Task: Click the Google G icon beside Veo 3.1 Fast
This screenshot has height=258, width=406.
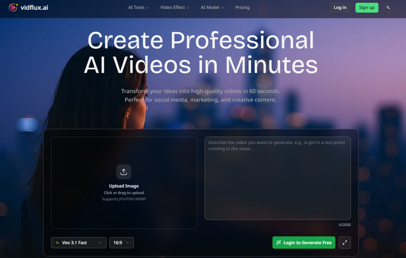Action: [x=57, y=243]
